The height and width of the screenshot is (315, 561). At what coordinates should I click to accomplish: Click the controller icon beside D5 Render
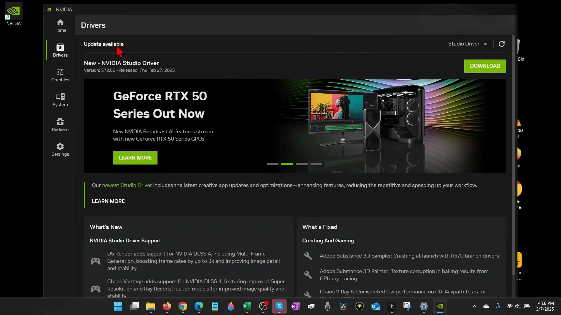click(96, 261)
